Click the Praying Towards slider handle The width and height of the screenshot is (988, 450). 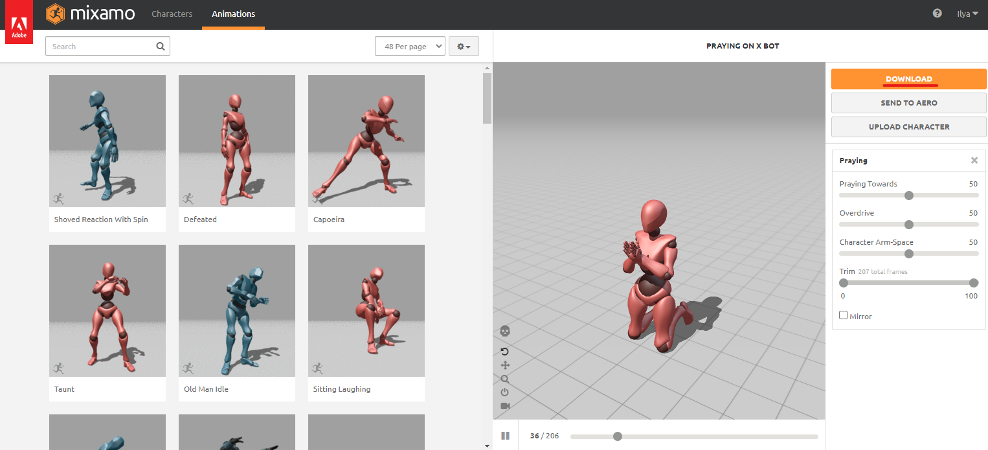909,196
